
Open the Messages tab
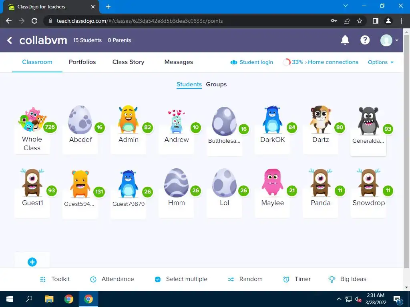(179, 62)
